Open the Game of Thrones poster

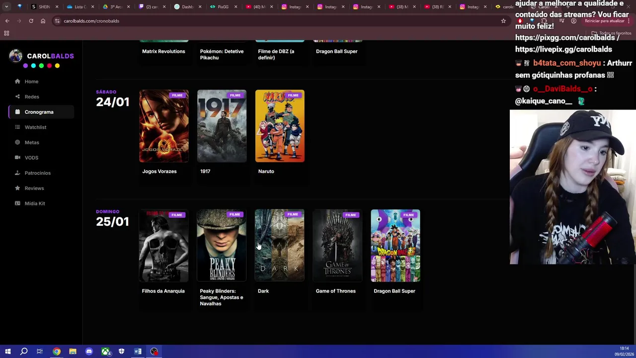[x=337, y=246]
